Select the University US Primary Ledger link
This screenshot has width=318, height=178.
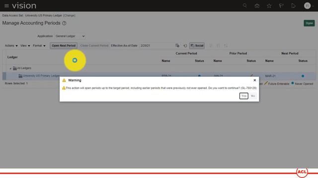coord(41,76)
